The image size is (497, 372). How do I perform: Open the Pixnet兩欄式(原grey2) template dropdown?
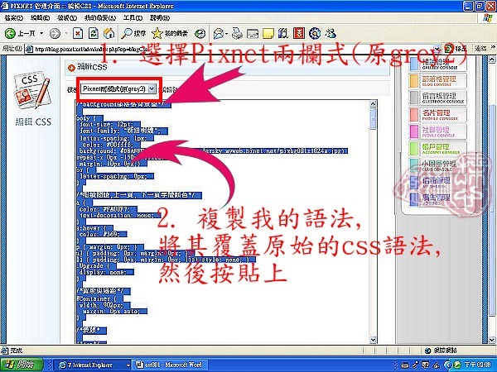pos(118,89)
